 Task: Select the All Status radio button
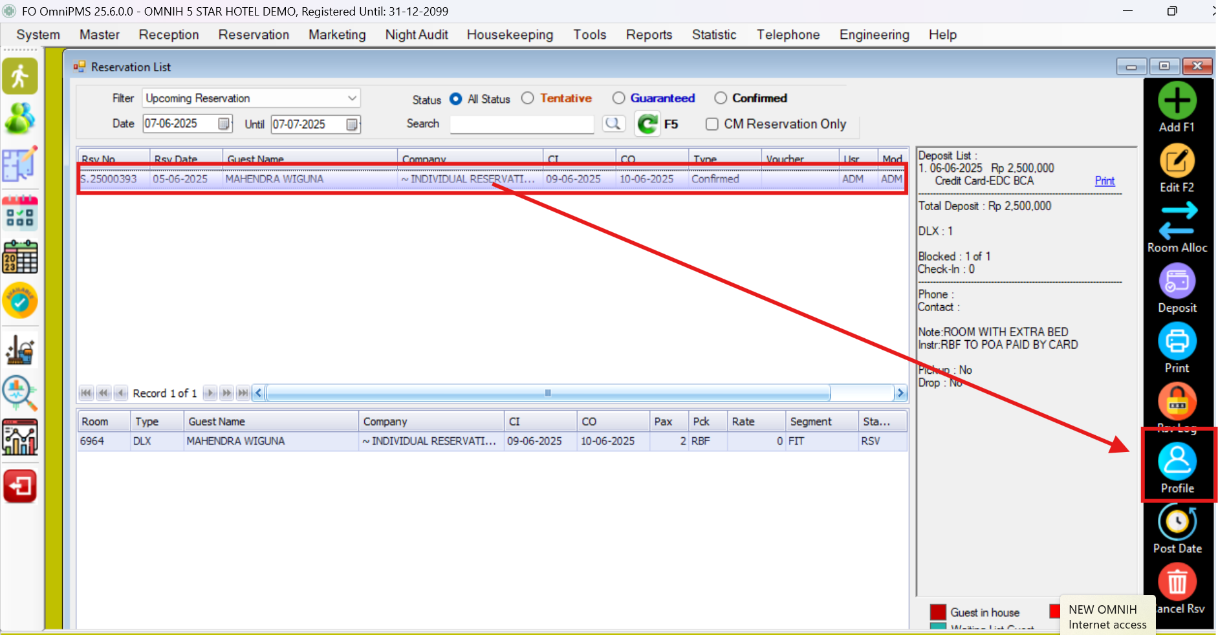coord(455,98)
